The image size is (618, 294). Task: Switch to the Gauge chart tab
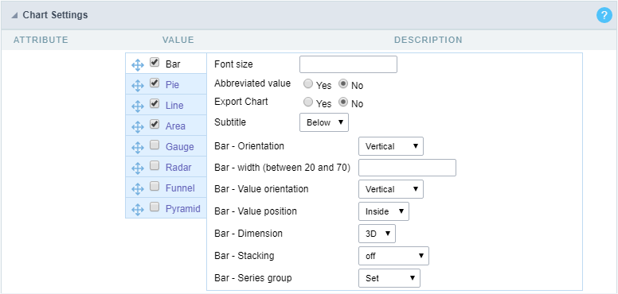click(180, 147)
